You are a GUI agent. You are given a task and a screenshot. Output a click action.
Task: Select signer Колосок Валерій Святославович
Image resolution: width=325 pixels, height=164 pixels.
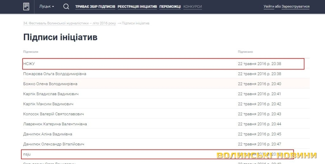coord(53,114)
